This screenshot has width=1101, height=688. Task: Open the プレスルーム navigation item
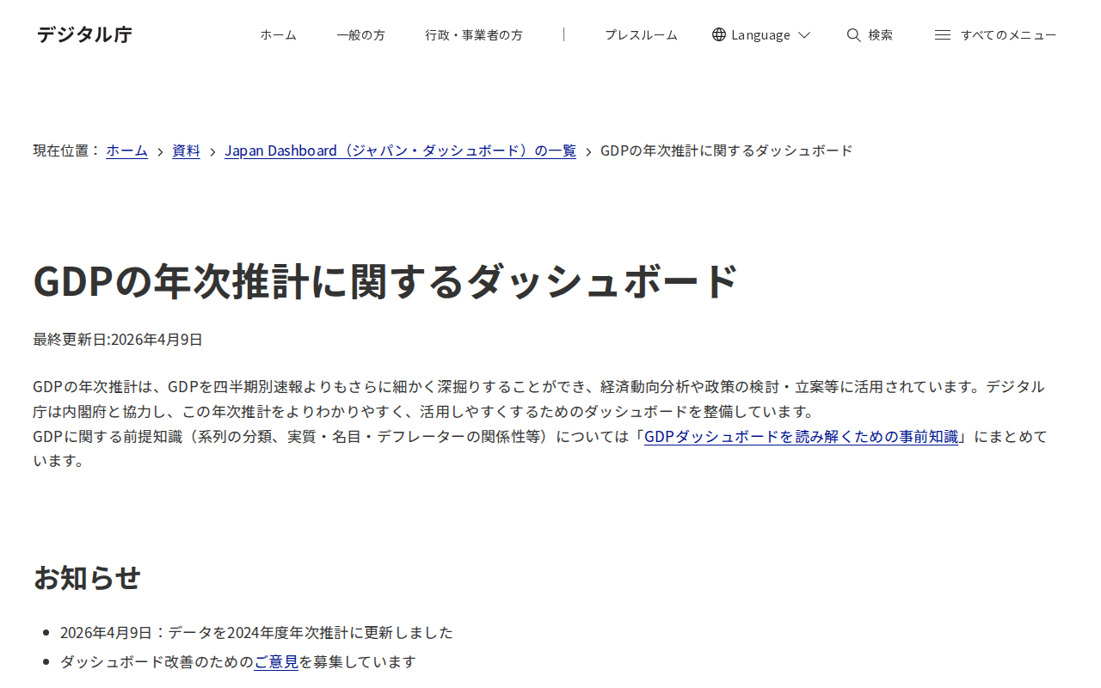click(641, 34)
